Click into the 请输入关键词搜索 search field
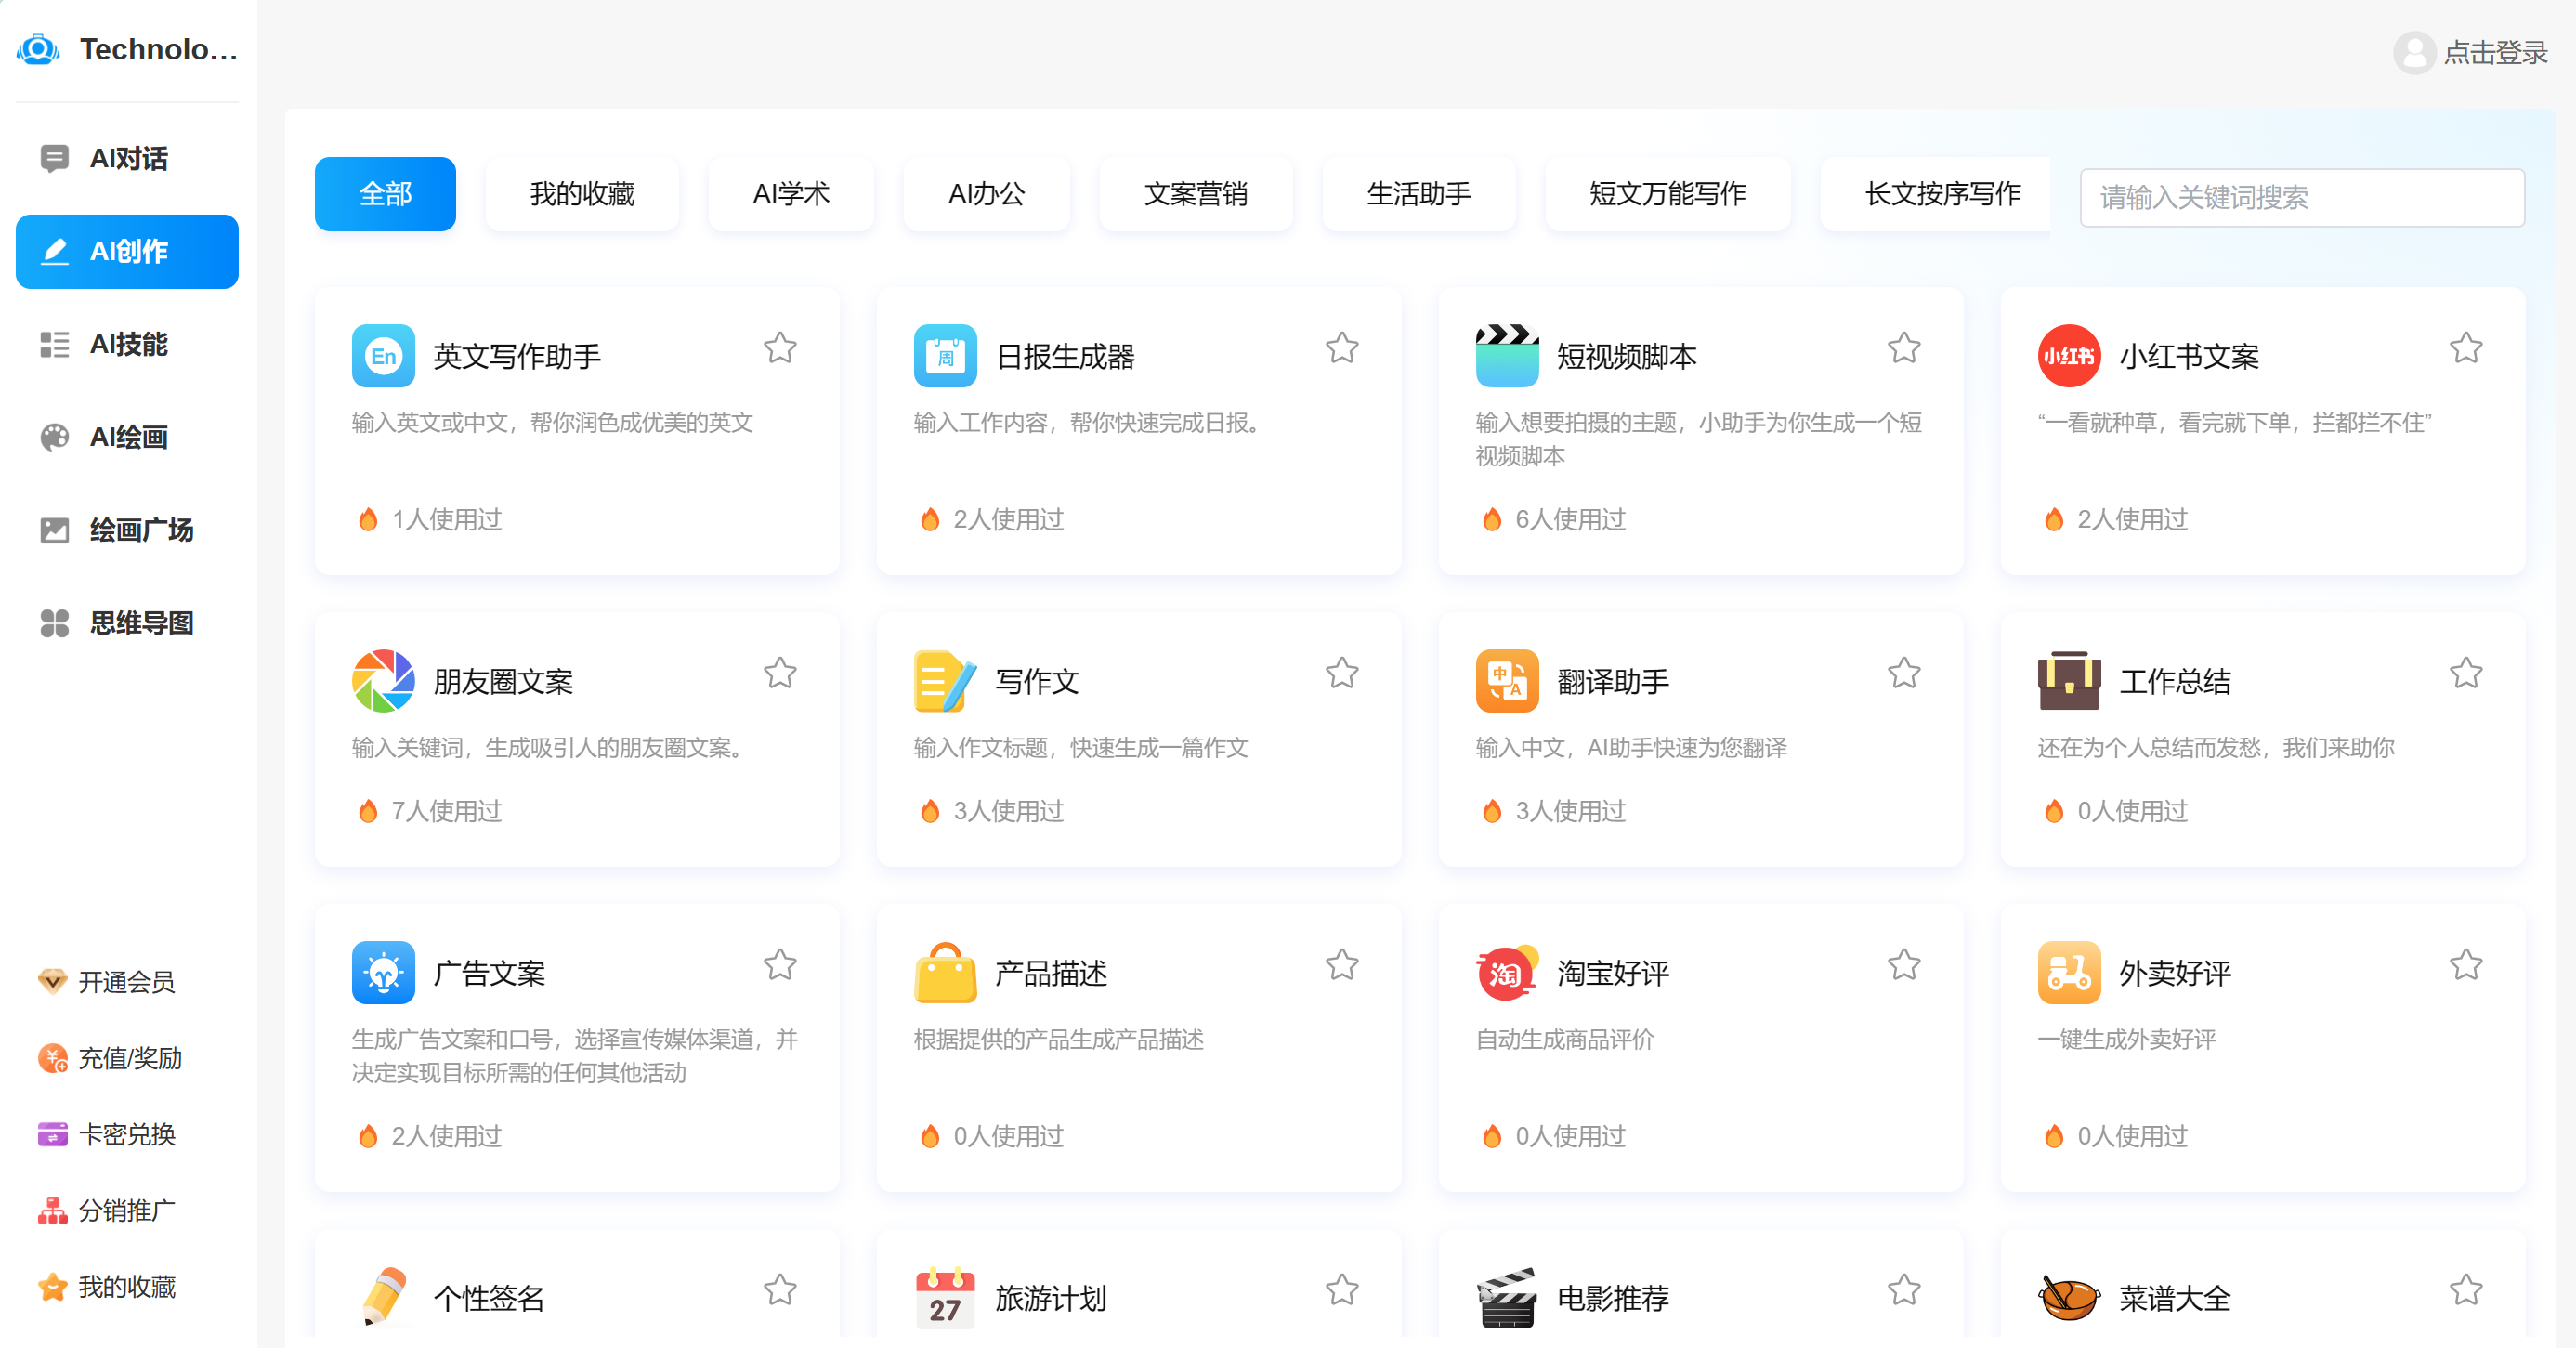The image size is (2576, 1348). click(x=2302, y=197)
